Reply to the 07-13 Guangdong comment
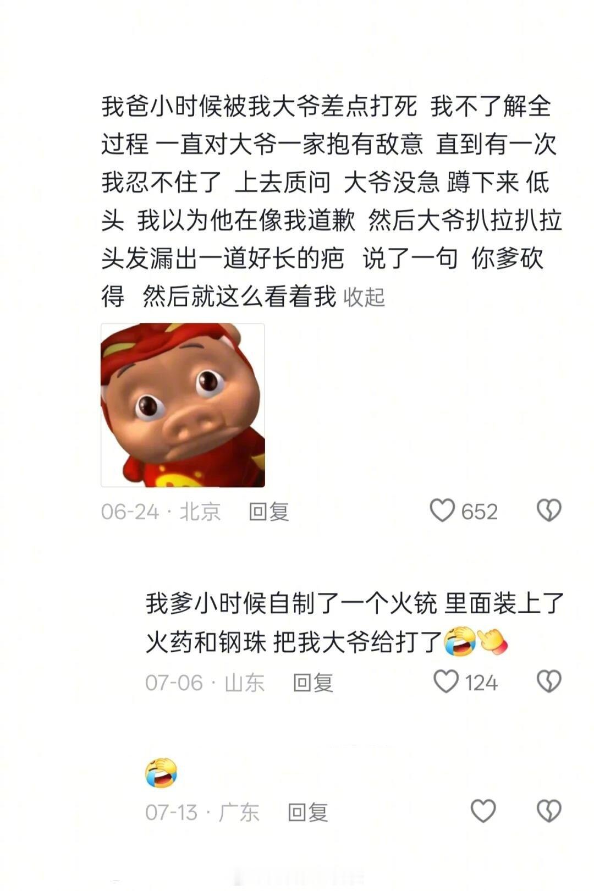Viewport: 594px width, 891px height. pos(307,812)
